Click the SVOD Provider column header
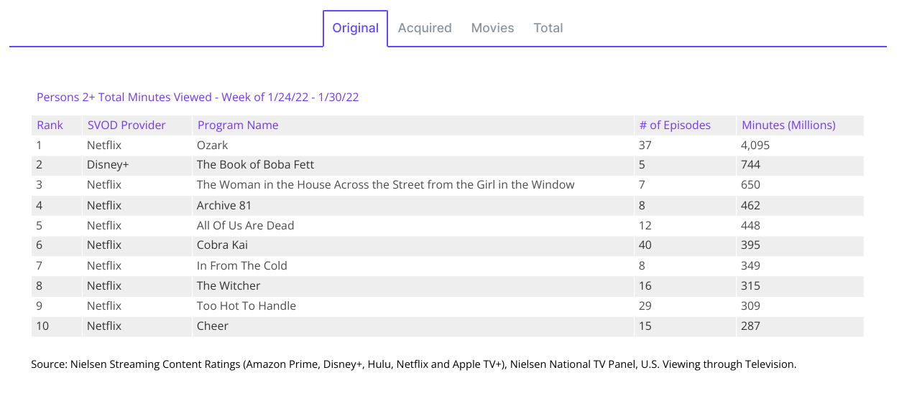Screen dimensions: 917x398 (x=126, y=125)
